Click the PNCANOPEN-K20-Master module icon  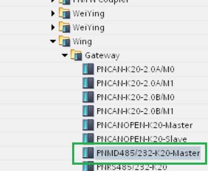coord(88,125)
